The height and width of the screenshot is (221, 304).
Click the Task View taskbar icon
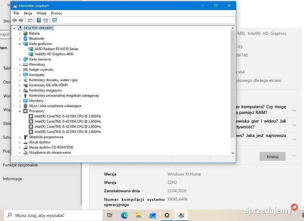(110, 215)
